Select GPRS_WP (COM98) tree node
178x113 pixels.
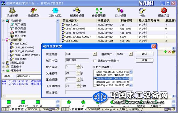coord(24,51)
